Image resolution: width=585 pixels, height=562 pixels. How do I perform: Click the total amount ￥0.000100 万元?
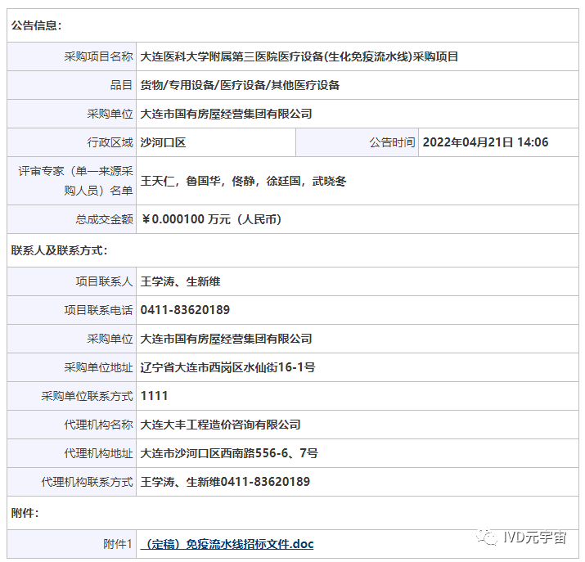(211, 219)
